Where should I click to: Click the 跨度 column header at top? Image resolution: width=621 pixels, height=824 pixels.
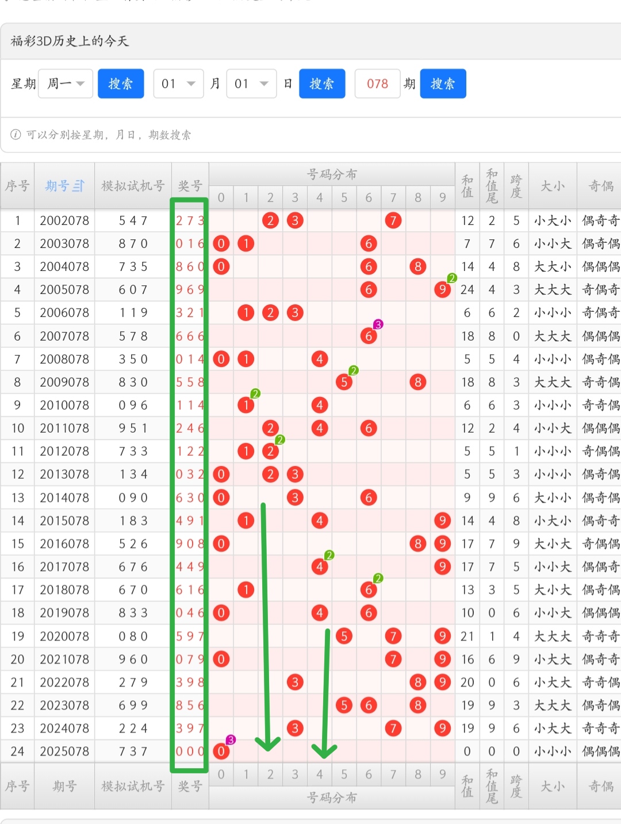click(x=516, y=186)
